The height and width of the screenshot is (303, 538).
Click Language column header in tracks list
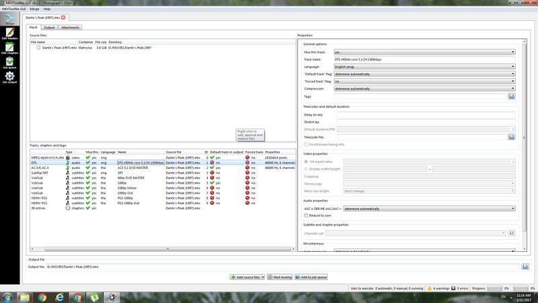[108, 152]
